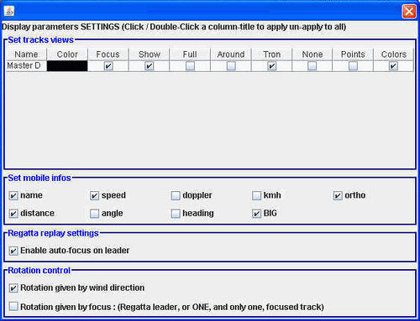This screenshot has height=321, width=420.
Task: Toggle the BIG checkbox
Action: 256,214
